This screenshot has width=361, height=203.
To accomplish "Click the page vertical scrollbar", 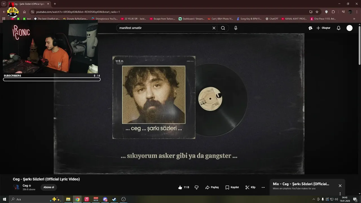I will coord(359,45).
